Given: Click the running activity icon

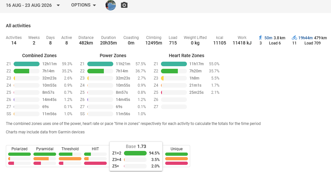Looking at the screenshot, I should tap(261, 38).
